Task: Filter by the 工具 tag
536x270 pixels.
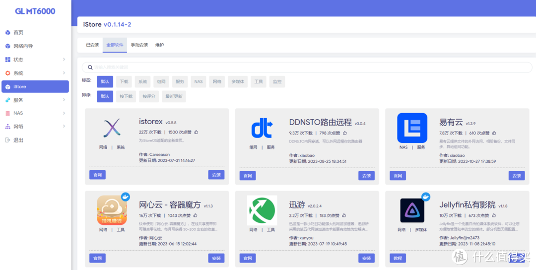Action: 259,82
